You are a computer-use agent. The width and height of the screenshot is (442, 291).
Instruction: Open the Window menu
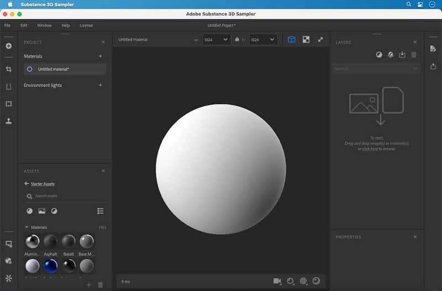44,25
